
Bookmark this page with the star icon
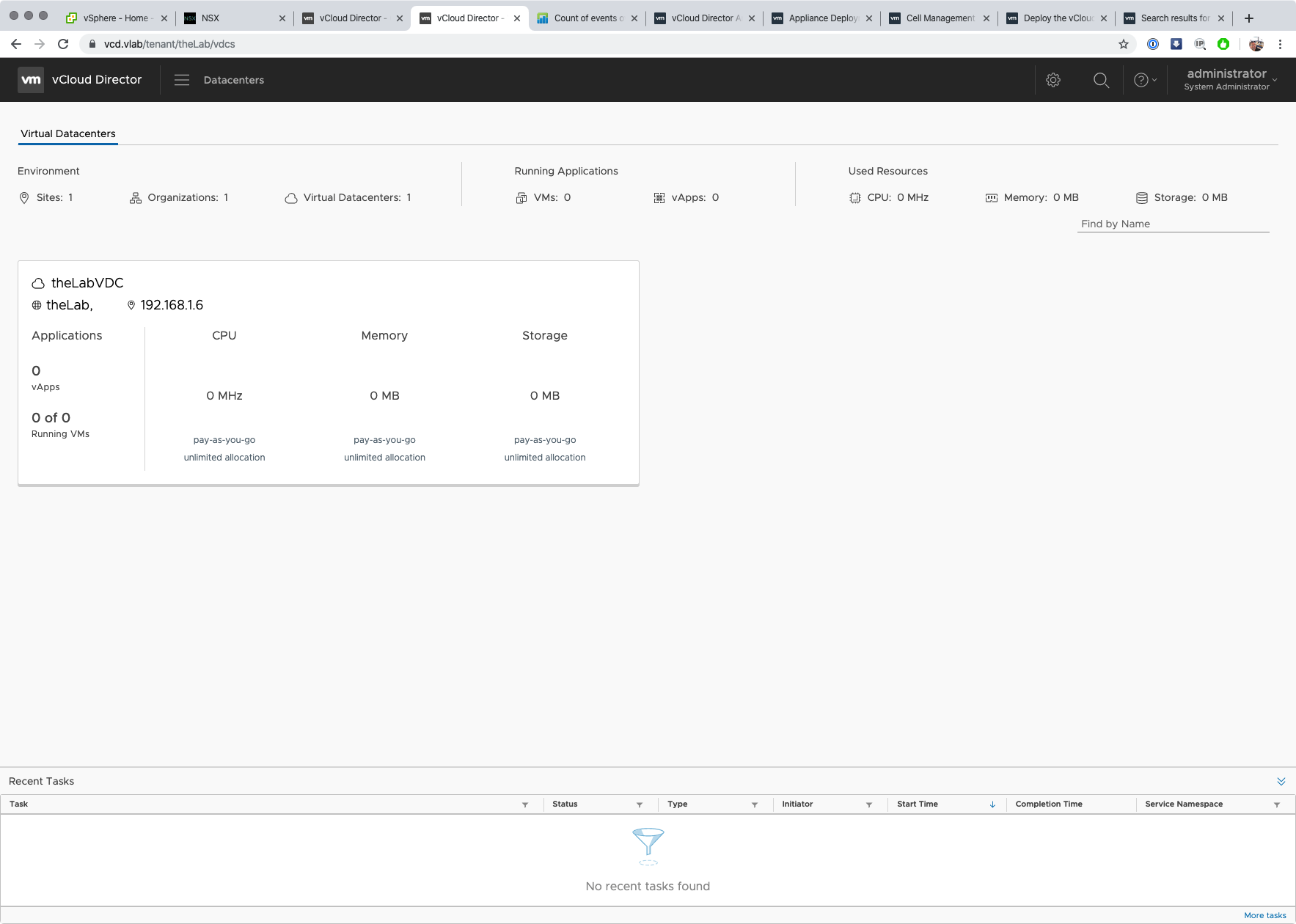point(1123,44)
